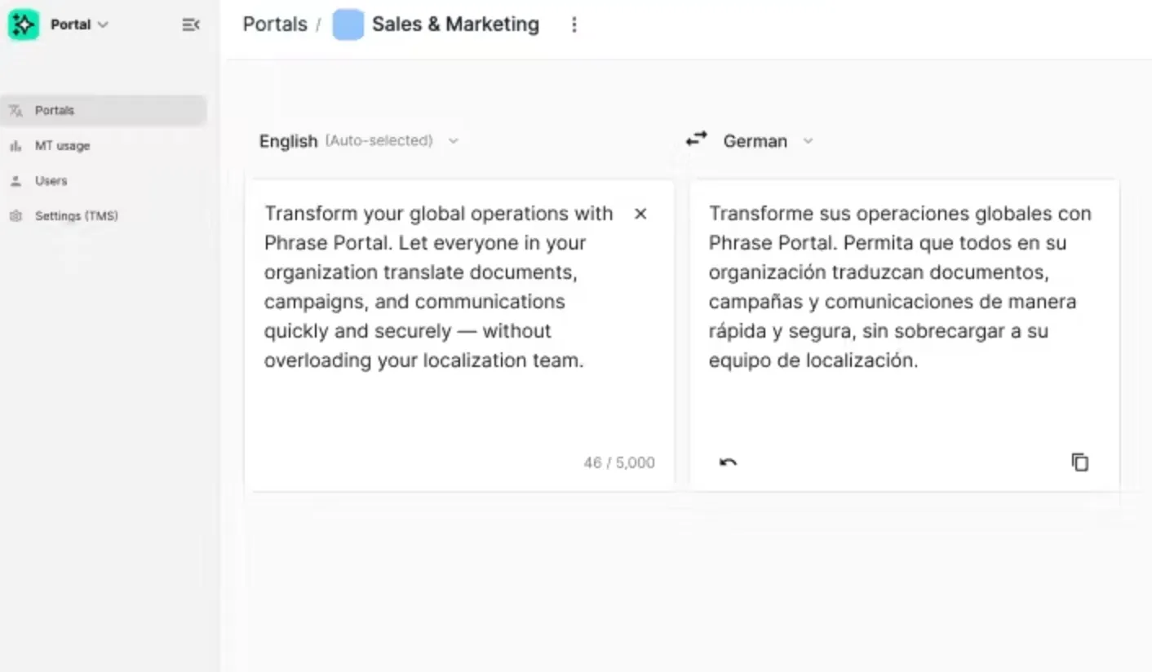The height and width of the screenshot is (672, 1152).
Task: Click the Portals translate icon in sidebar
Action: click(16, 110)
